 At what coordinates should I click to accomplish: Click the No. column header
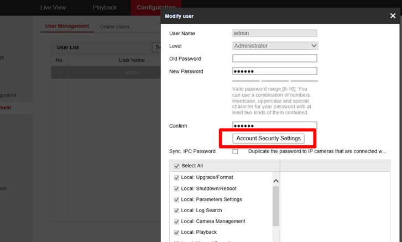pyautogui.click(x=60, y=60)
